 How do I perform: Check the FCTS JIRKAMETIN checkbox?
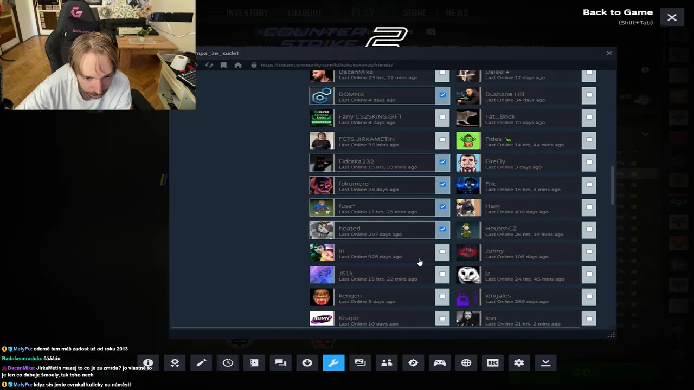(442, 140)
